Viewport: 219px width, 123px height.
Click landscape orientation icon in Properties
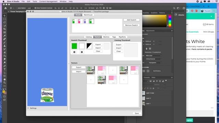click(x=150, y=49)
